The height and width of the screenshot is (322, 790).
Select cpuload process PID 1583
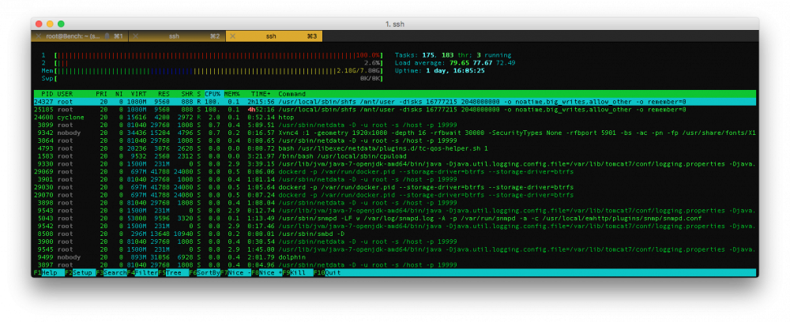(395, 156)
